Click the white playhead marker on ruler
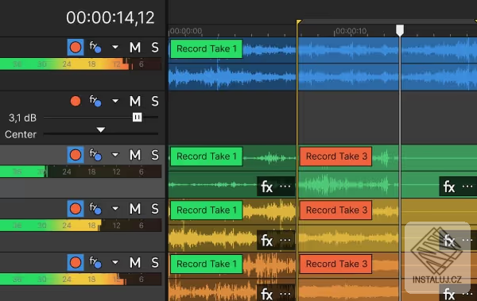The height and width of the screenshot is (301, 477). [x=400, y=30]
